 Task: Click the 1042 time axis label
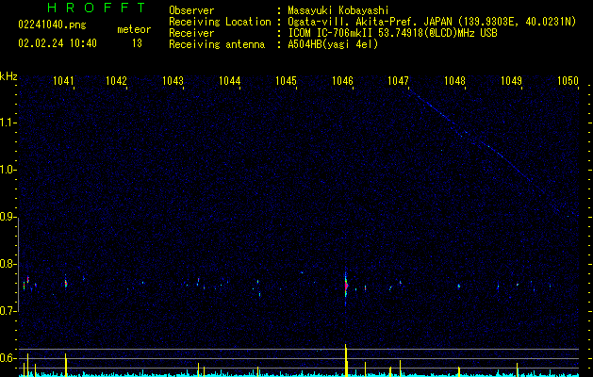pos(116,81)
